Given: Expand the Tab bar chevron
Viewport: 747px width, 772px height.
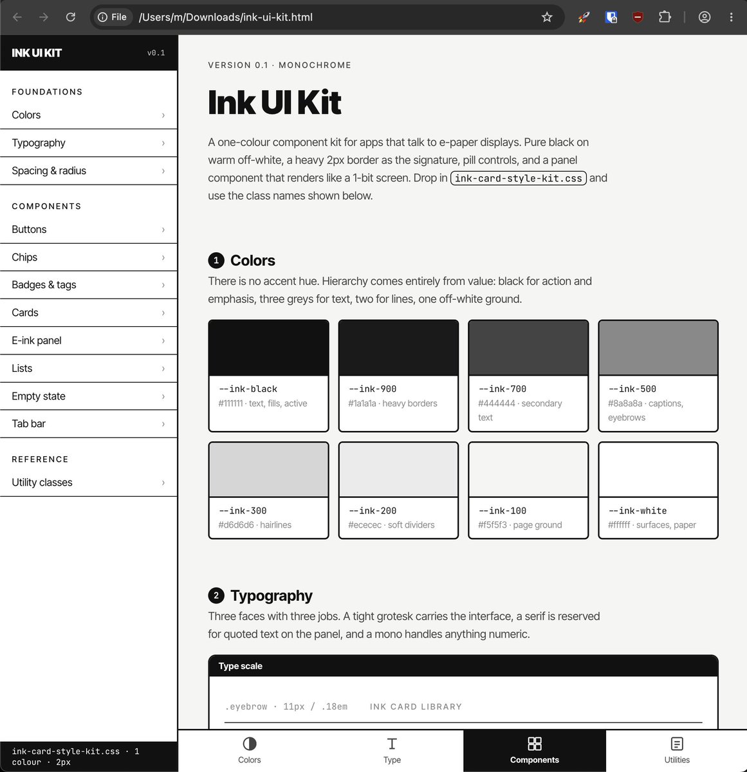Looking at the screenshot, I should tap(163, 424).
